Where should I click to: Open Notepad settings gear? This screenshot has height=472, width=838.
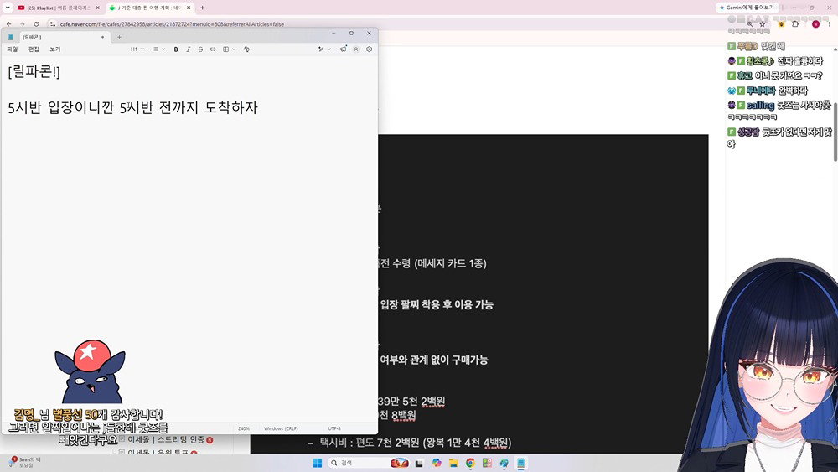point(369,49)
